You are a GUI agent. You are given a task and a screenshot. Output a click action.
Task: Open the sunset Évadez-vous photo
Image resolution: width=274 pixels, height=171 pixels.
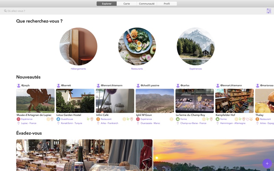click(214, 155)
